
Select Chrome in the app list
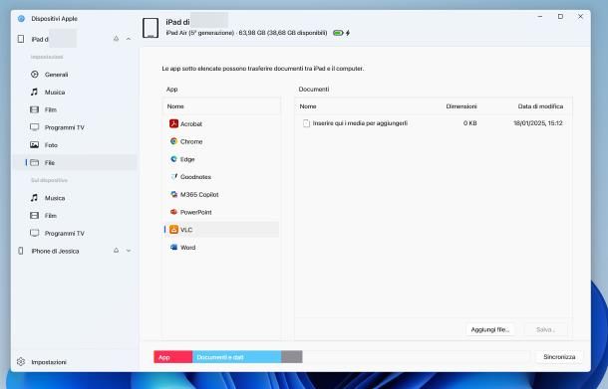[221, 141]
